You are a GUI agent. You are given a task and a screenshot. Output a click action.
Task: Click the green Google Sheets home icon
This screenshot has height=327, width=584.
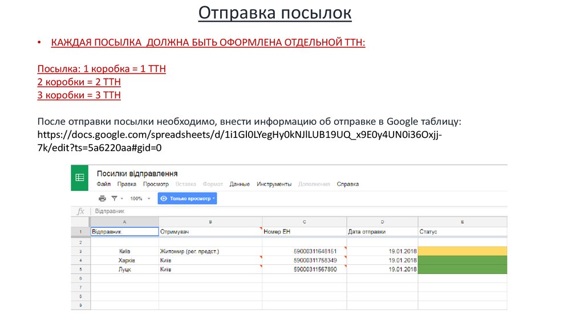point(80,177)
